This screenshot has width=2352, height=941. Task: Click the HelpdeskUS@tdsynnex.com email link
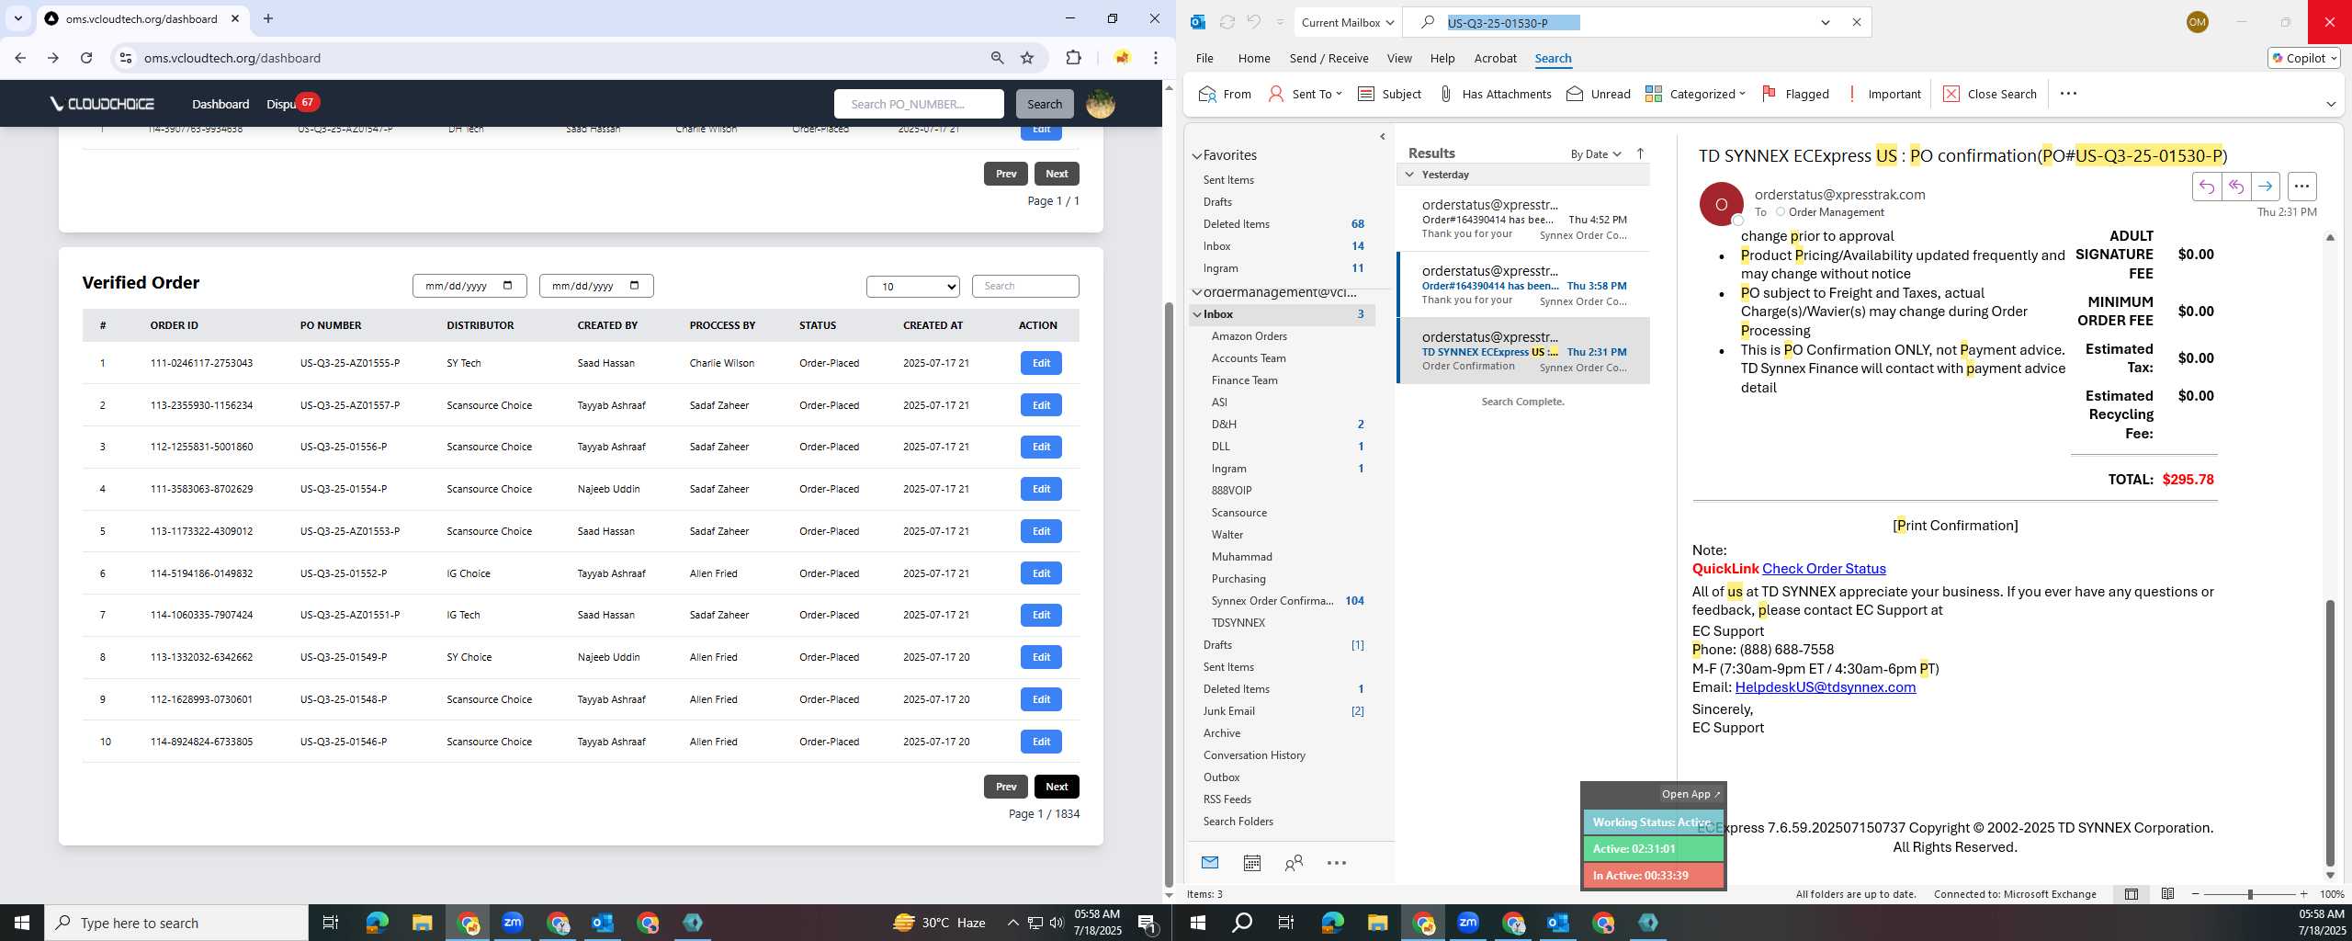(x=1825, y=687)
